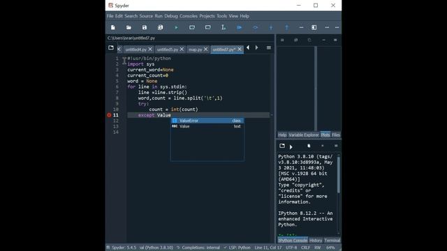Open the Edit menu
This screenshot has height=251, width=447.
point(119,16)
